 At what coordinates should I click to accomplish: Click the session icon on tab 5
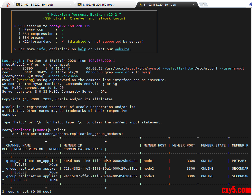[141, 5]
